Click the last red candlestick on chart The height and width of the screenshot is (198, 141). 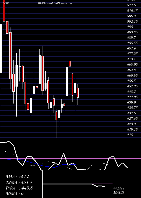pos(78,93)
